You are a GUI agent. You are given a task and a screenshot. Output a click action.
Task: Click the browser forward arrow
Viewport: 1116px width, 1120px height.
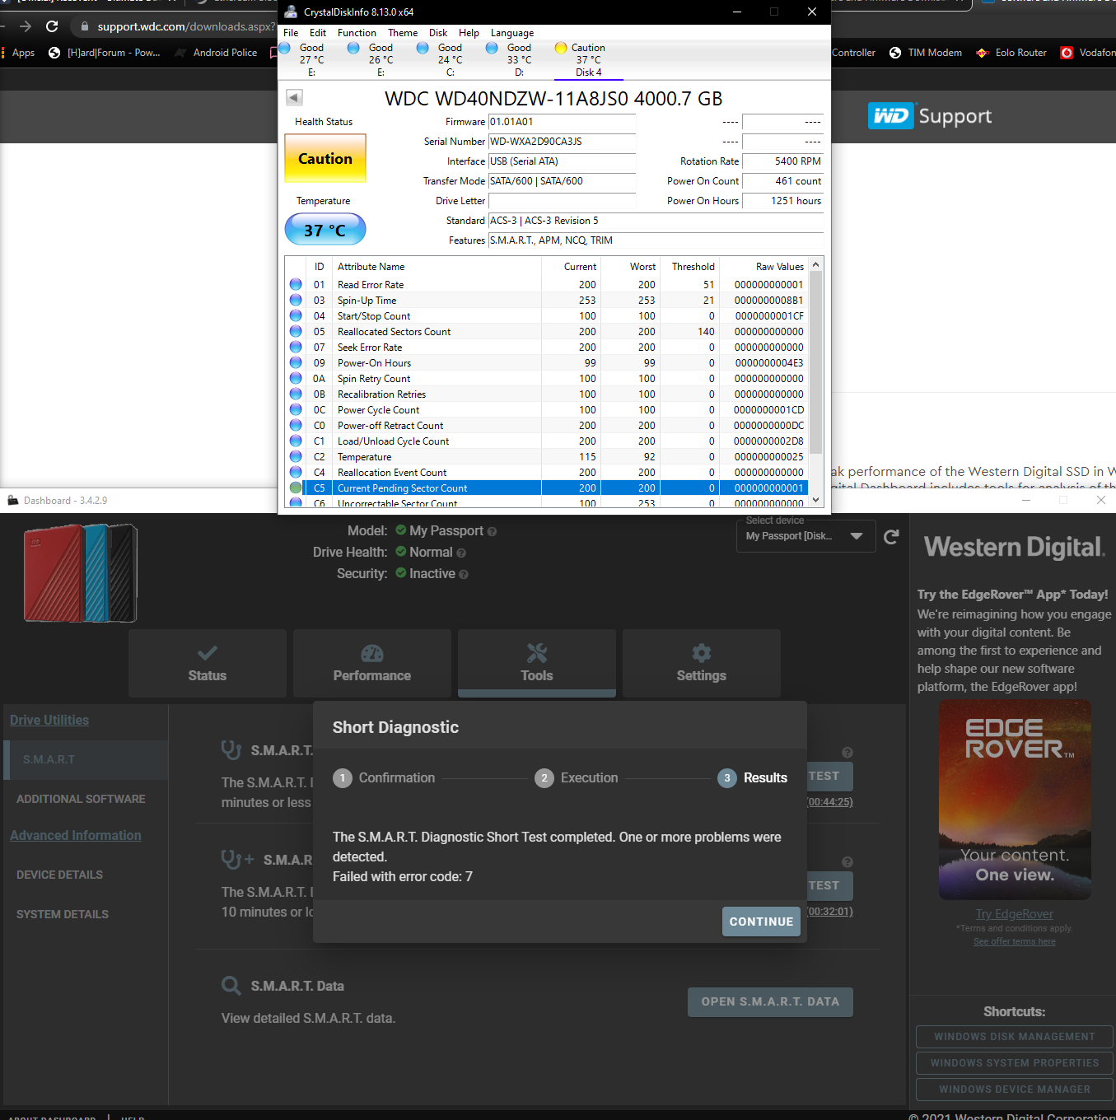click(x=26, y=26)
